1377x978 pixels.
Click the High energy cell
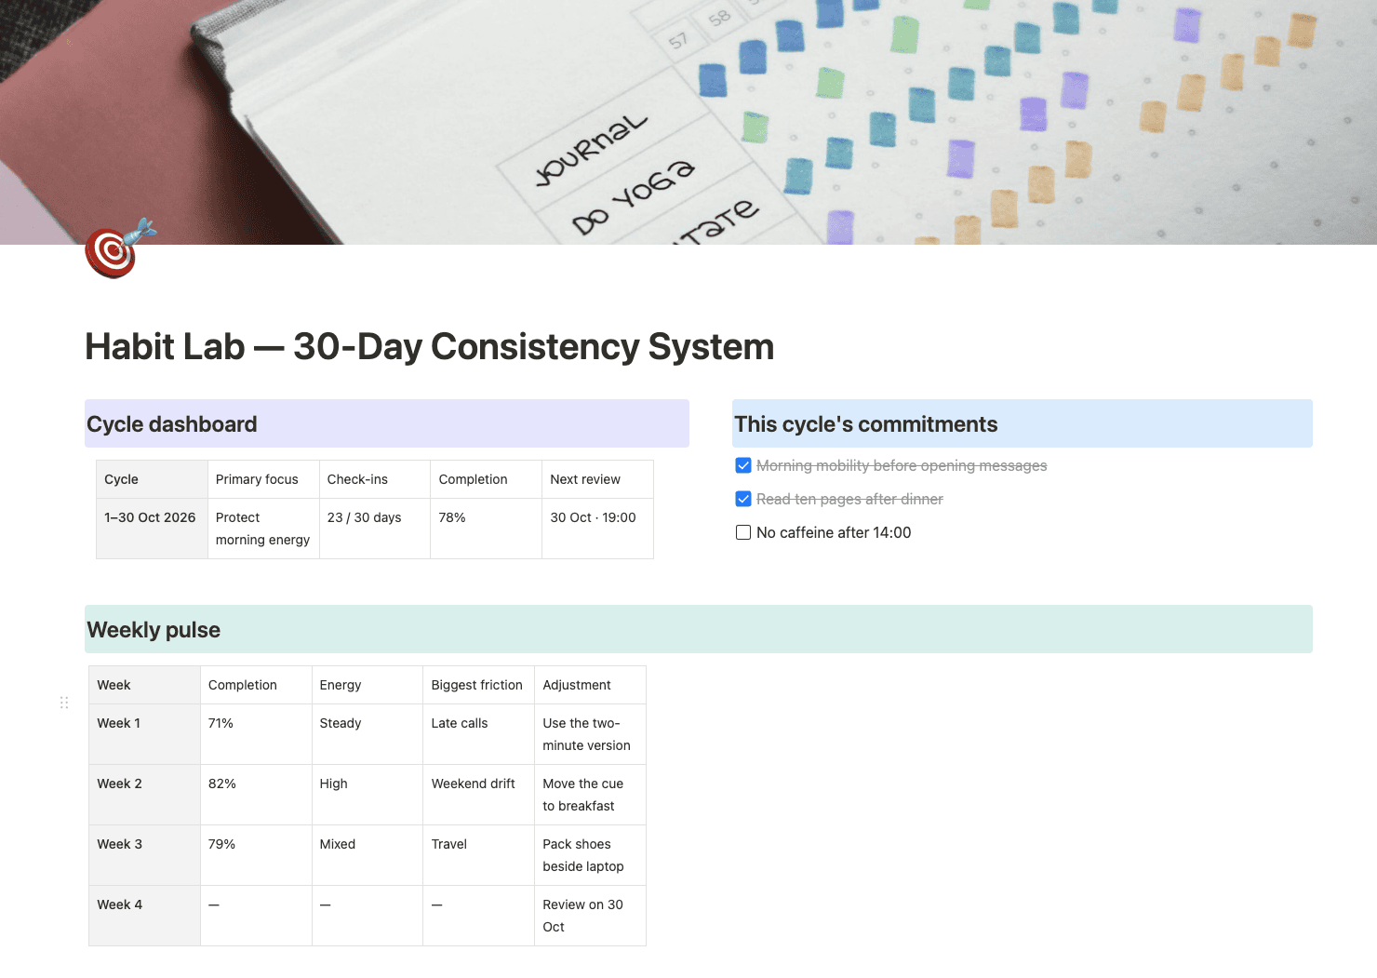(x=368, y=795)
